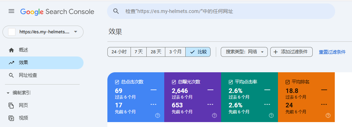
Task: Open the property selector dropdown
Action: 43,32
